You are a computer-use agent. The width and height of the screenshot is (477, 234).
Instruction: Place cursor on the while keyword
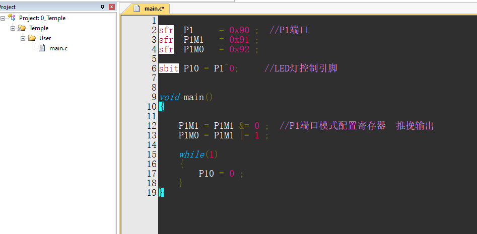(191, 154)
